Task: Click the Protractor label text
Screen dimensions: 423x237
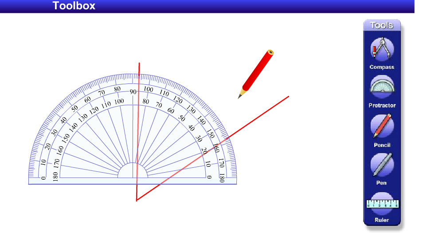Action: click(382, 105)
